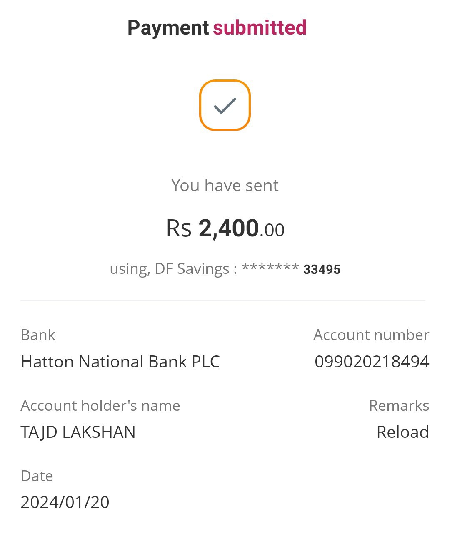Click the Remarks field label
Screen dimensions: 450x541
point(399,405)
